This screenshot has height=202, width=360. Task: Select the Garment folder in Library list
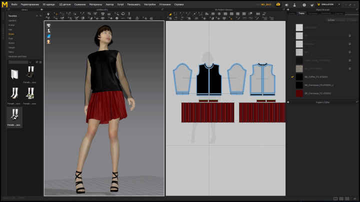click(x=12, y=20)
